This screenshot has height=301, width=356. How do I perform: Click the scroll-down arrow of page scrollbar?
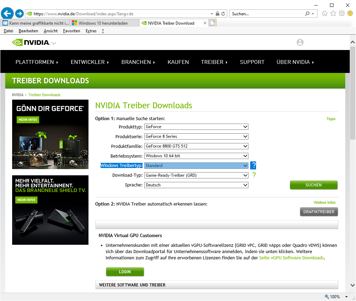point(353,285)
